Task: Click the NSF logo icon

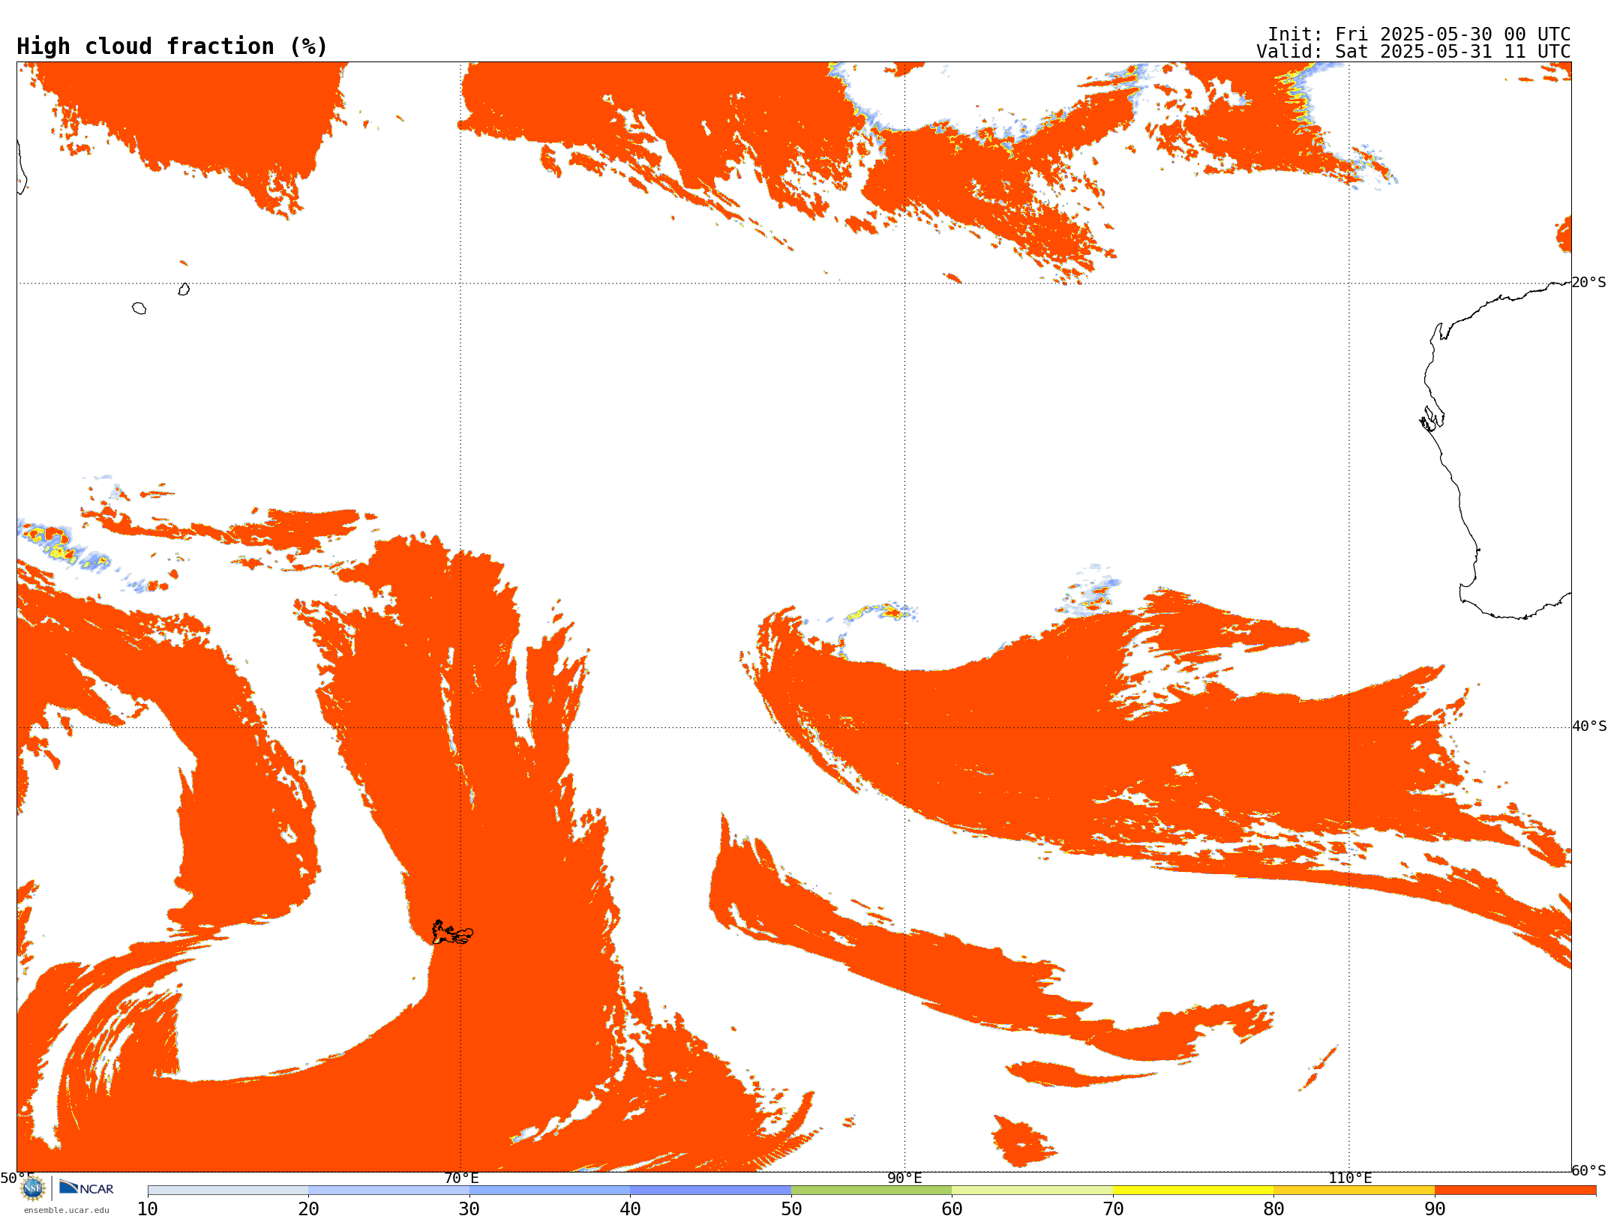Action: click(x=33, y=1188)
